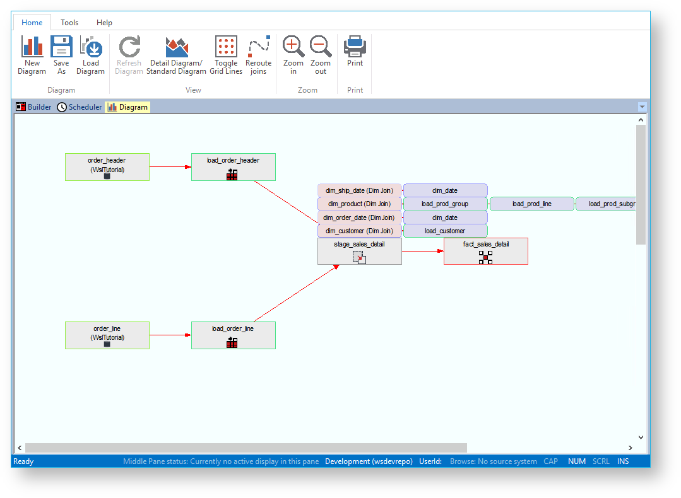Select load_prod_subgroup node
The height and width of the screenshot is (498, 681).
point(607,204)
